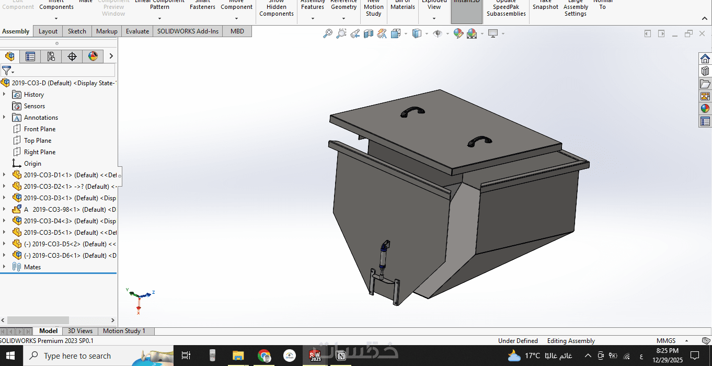
Task: Select the Zoom to Area tool
Action: (341, 33)
